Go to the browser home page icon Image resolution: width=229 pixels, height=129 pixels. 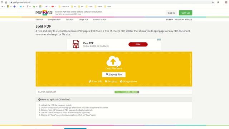pos(6,3)
